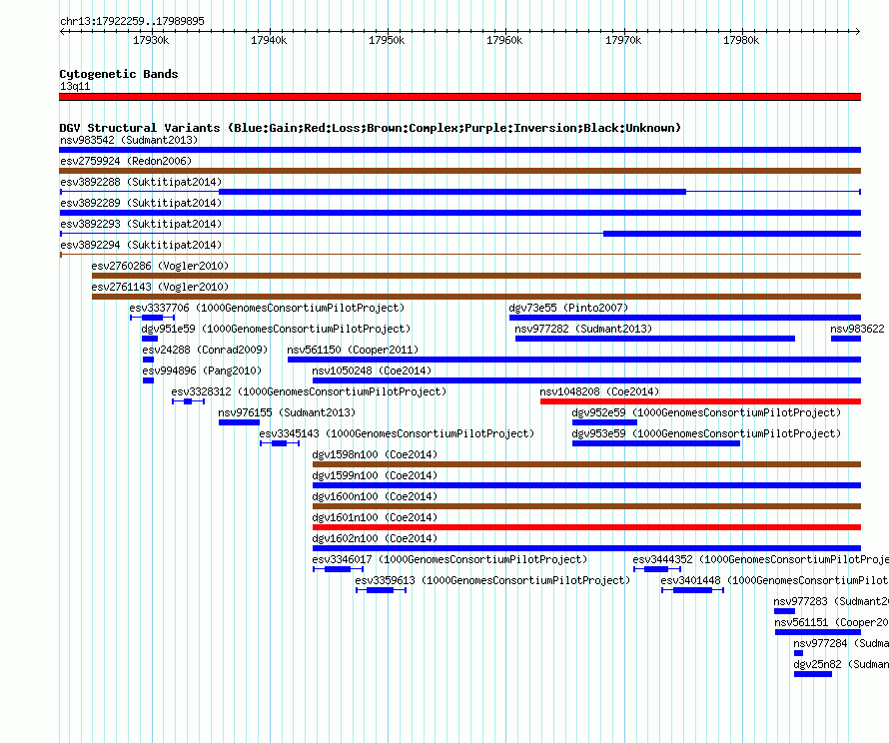Click esv3328312 variant label
Image resolution: width=889 pixels, height=743 pixels.
(x=309, y=391)
